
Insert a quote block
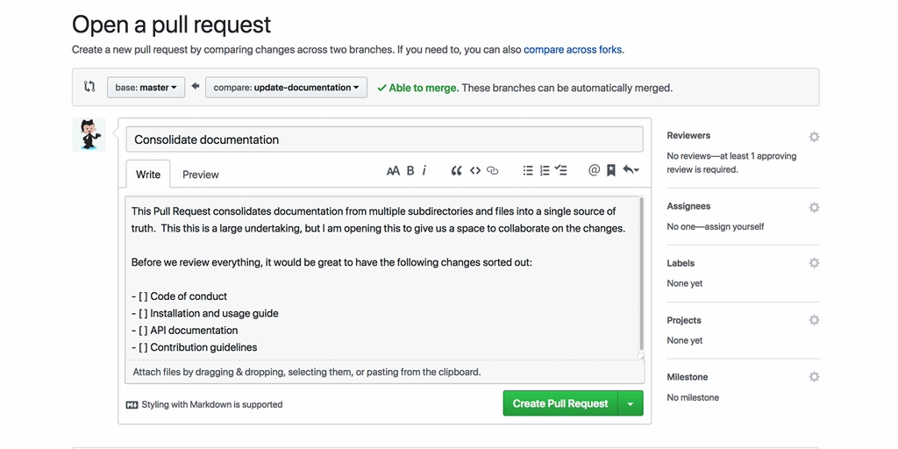(456, 171)
